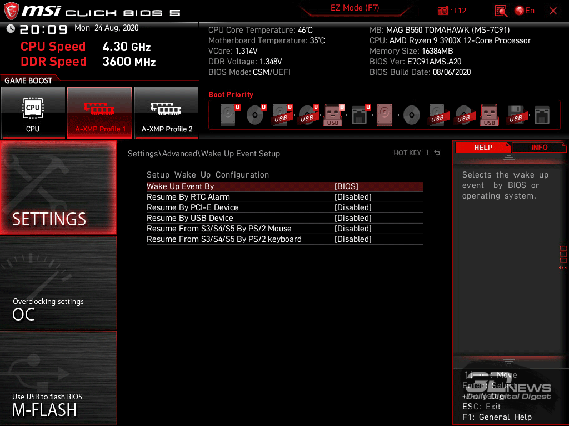Open the M-FLASH BIOS flashing section

point(58,378)
